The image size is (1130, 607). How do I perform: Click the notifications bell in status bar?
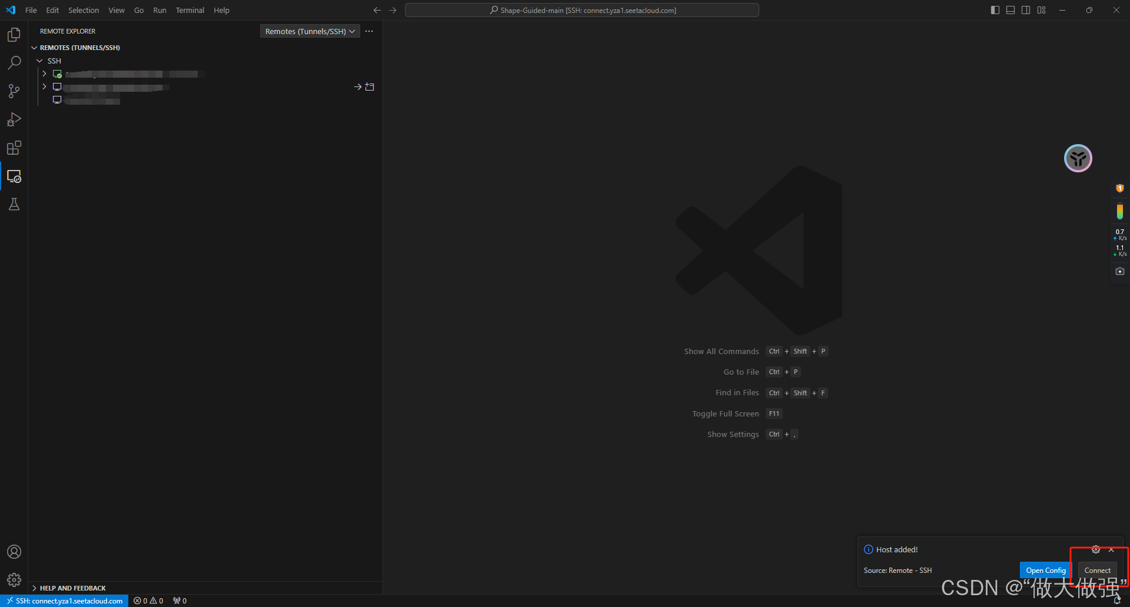pyautogui.click(x=1117, y=601)
